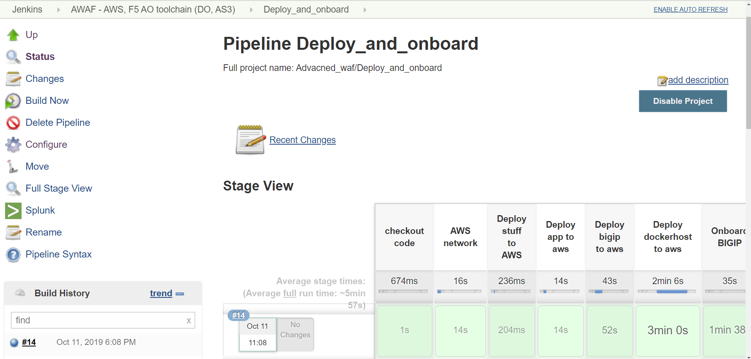Click the Rename notepad icon
This screenshot has width=751, height=359.
coord(13,232)
